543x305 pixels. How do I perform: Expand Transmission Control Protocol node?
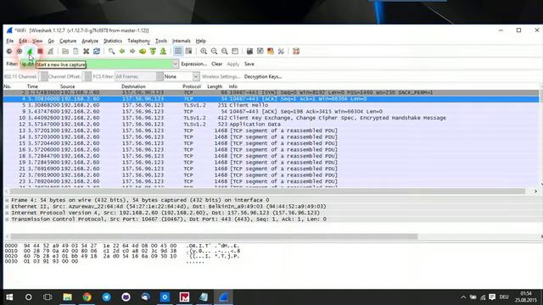tap(7, 219)
